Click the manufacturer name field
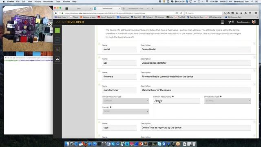 [119, 90]
